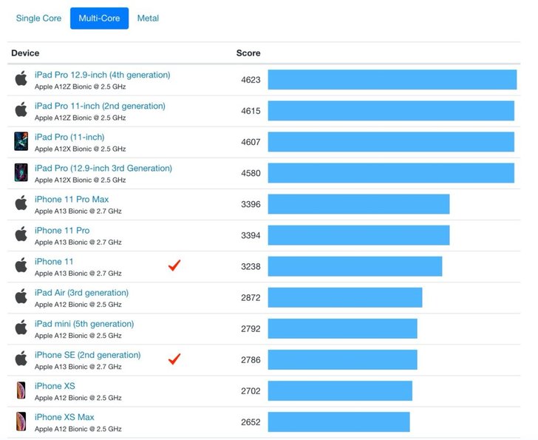The height and width of the screenshot is (440, 538).
Task: Click Apple logo beside iPhone SE (2nd generation)
Action: pos(21,359)
